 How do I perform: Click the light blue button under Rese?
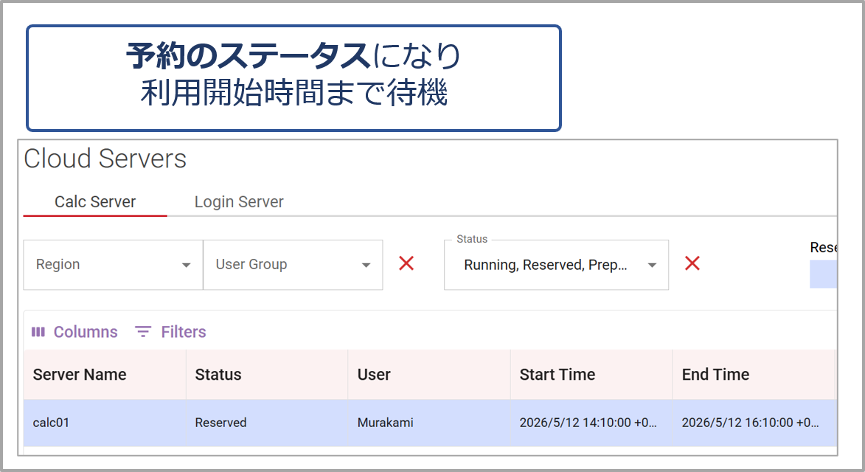point(823,274)
